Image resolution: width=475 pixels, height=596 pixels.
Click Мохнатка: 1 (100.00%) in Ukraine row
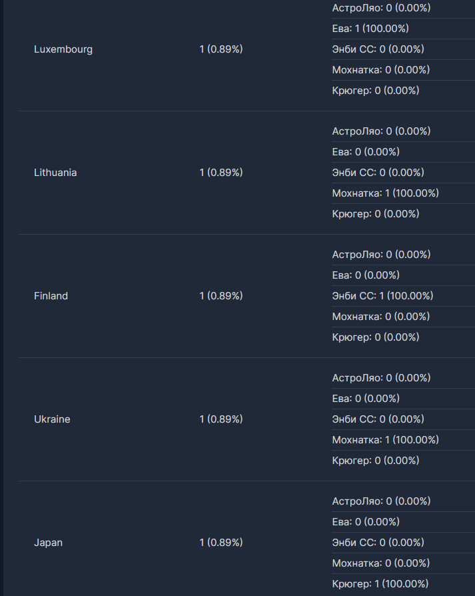tap(385, 440)
